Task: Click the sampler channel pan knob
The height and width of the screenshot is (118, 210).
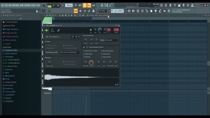Action: (95, 30)
